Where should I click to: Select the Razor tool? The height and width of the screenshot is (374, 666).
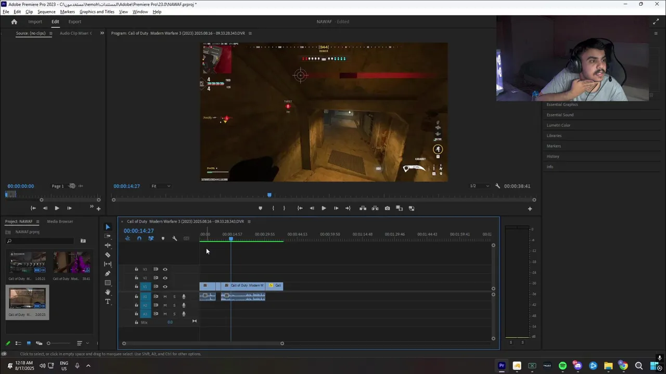(108, 255)
